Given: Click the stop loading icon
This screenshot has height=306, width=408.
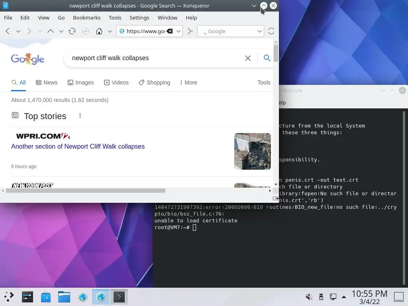Looking at the screenshot, I should (85, 31).
